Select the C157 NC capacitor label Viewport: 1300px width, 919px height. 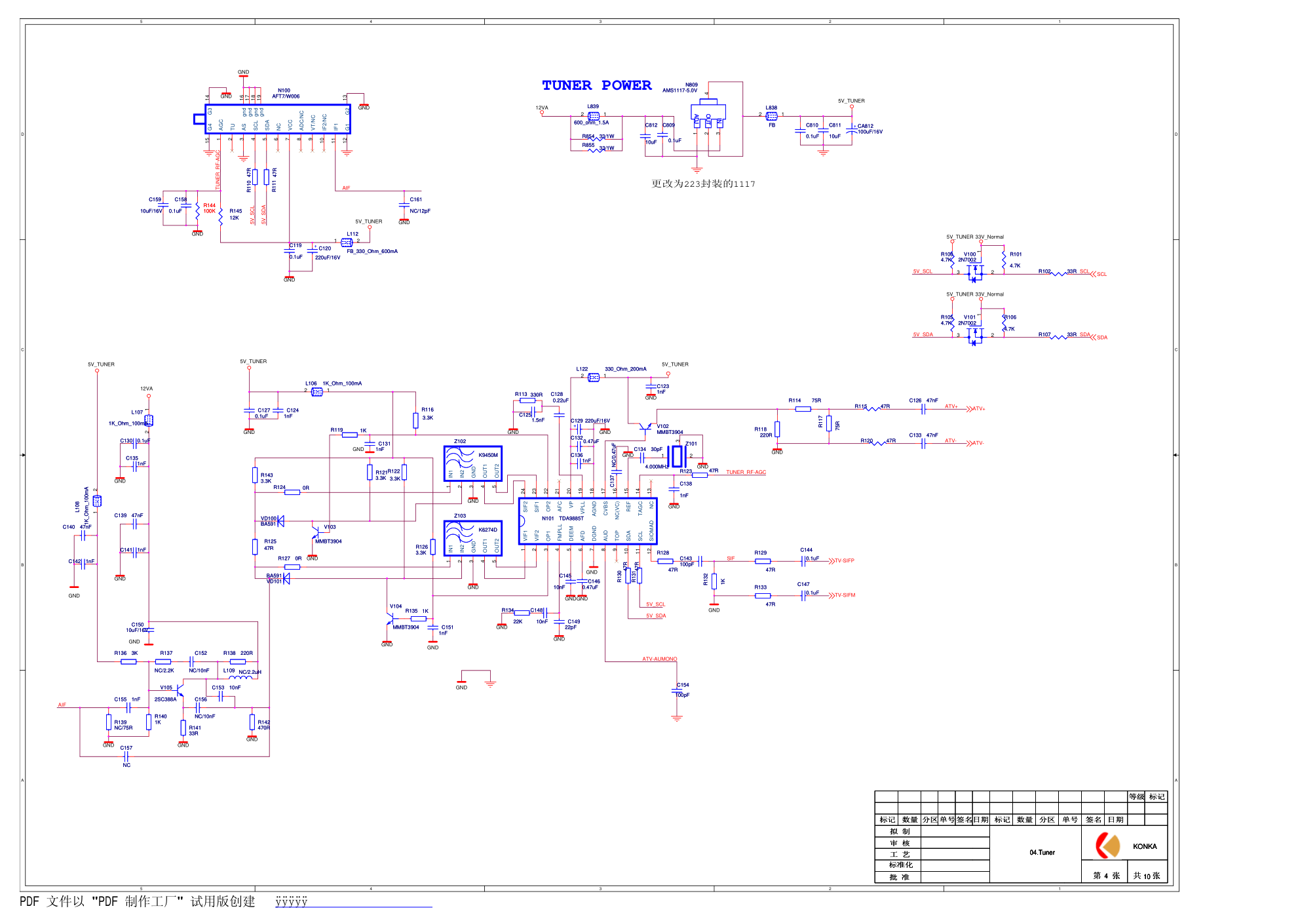click(x=126, y=756)
